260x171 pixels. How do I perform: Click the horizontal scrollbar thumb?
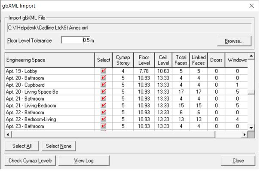pyautogui.click(x=113, y=134)
